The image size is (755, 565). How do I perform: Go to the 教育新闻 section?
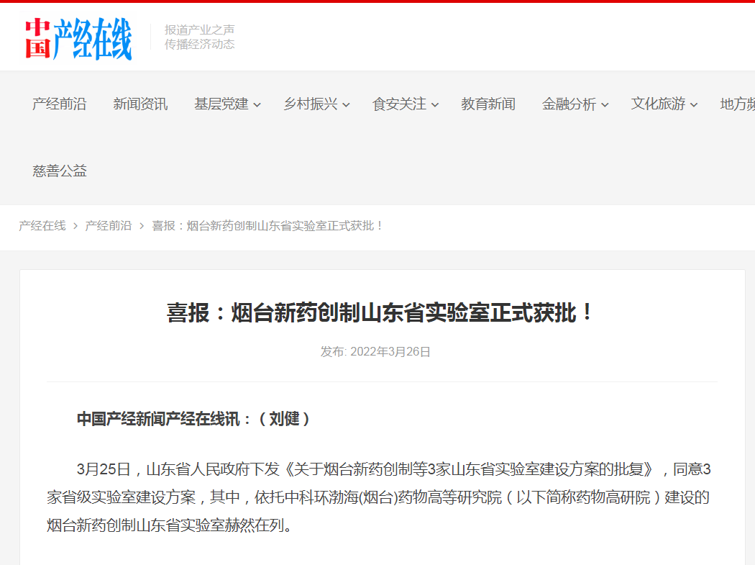pos(488,104)
